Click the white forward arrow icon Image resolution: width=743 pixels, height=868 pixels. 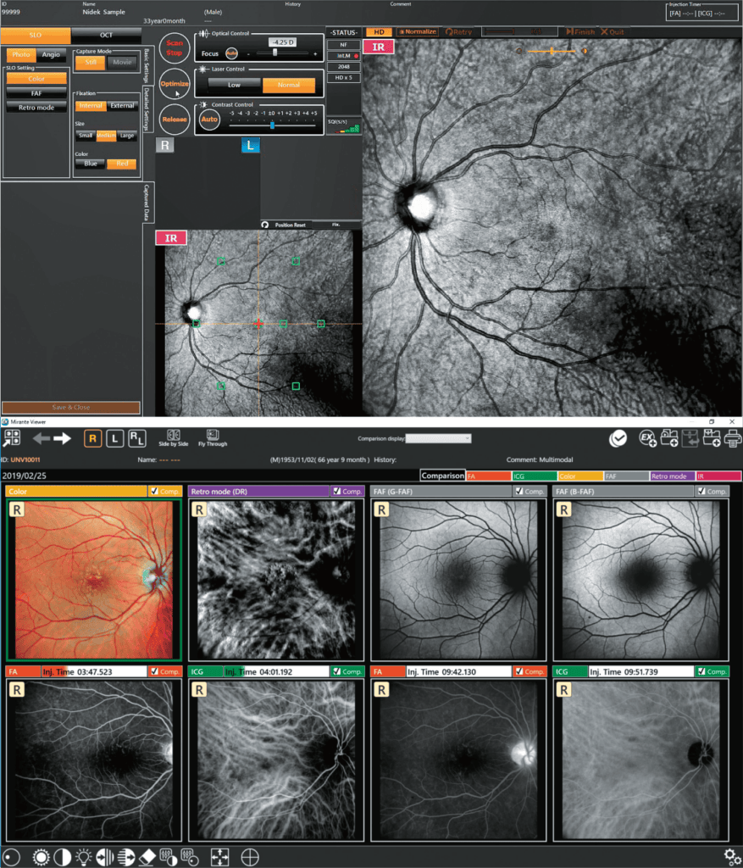(x=63, y=438)
